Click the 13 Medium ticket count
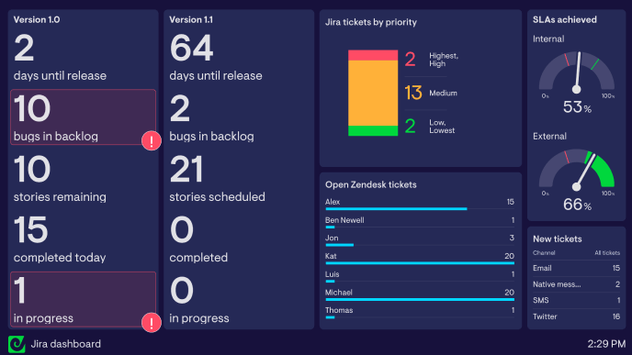 click(413, 93)
